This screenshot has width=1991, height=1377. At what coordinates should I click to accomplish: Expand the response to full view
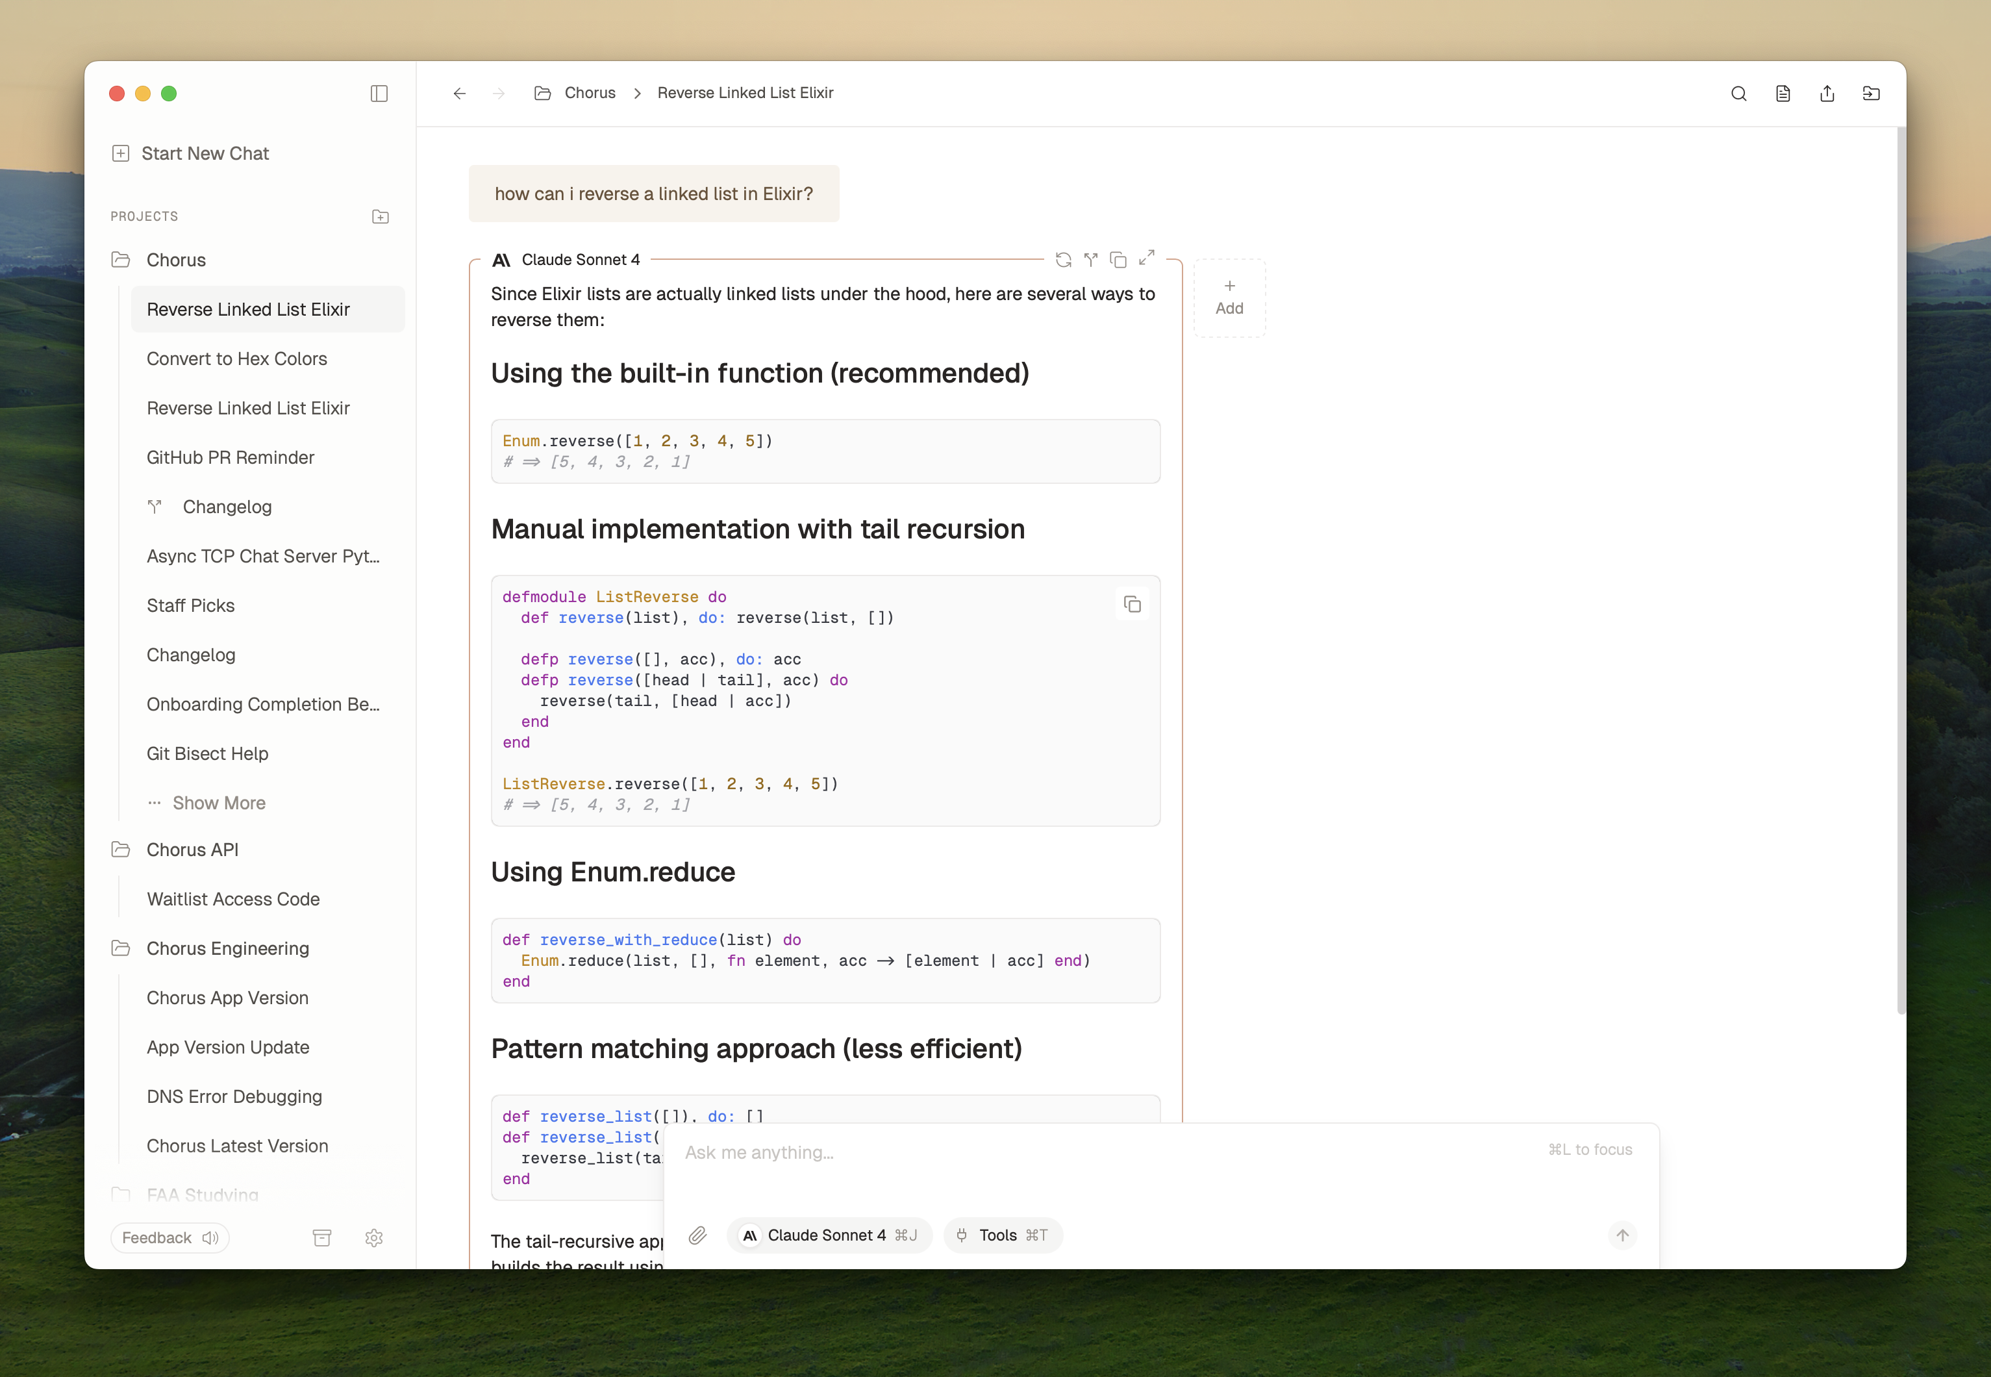point(1146,258)
